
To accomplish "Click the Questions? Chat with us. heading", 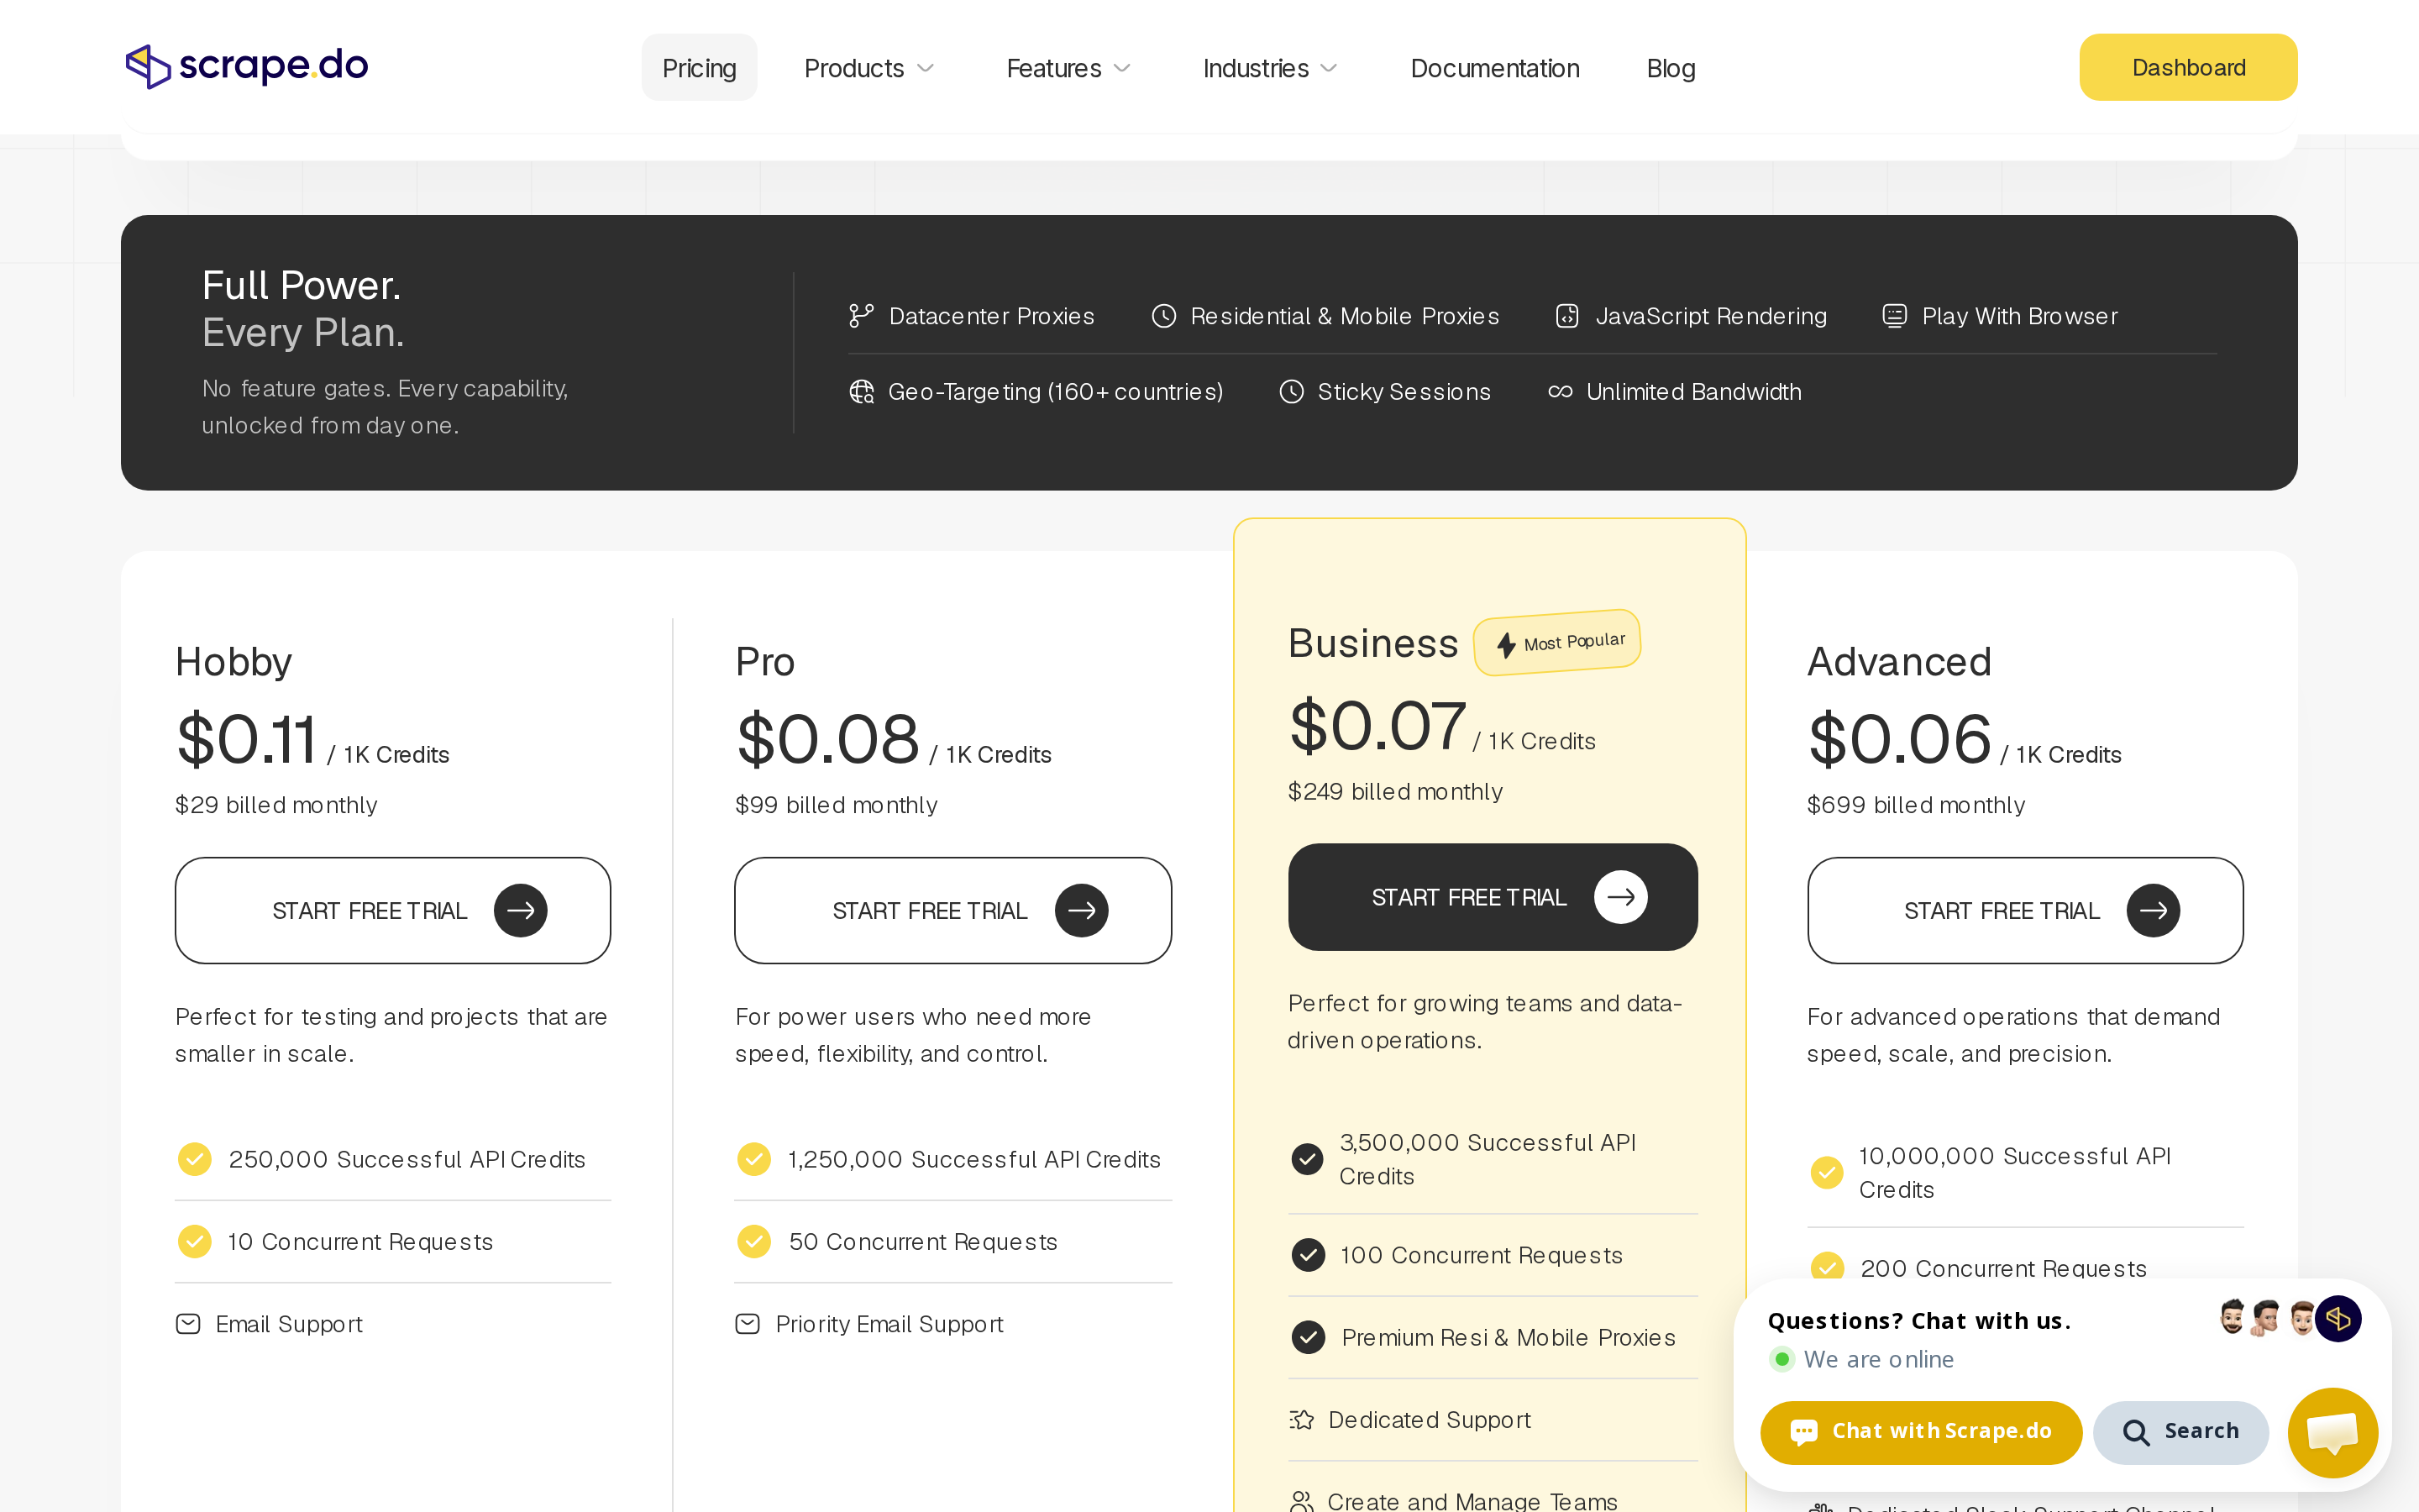I will coord(1918,1321).
